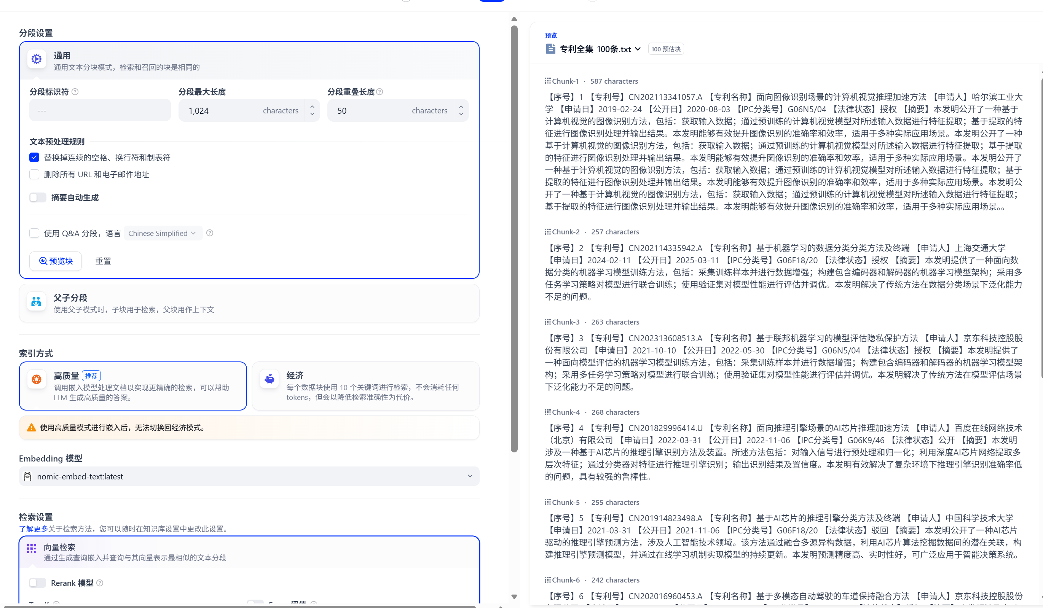Toggle 摘要自动生成 switch

(38, 198)
